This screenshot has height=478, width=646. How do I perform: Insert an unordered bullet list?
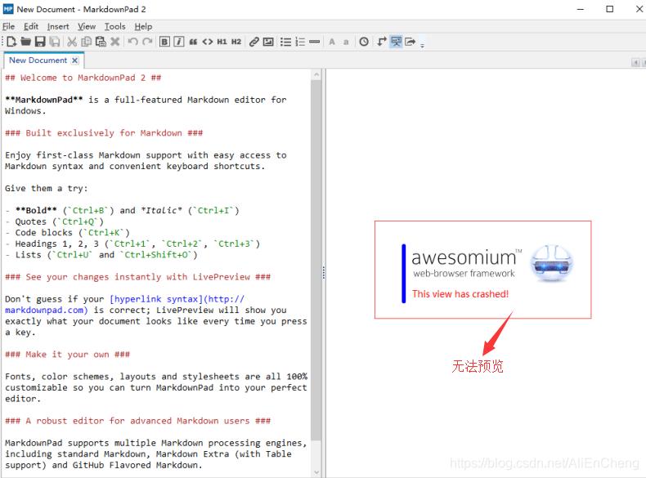(x=285, y=42)
